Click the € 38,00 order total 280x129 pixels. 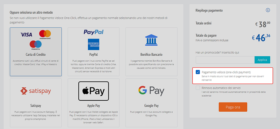click(263, 25)
